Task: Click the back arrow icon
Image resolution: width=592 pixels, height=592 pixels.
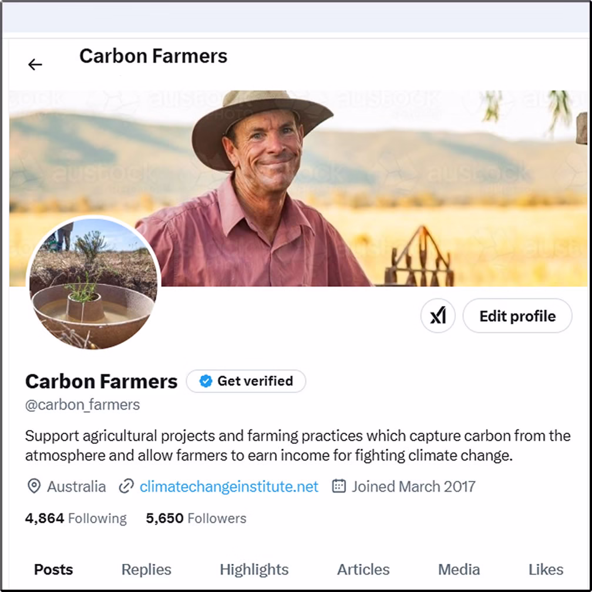Action: pyautogui.click(x=35, y=65)
